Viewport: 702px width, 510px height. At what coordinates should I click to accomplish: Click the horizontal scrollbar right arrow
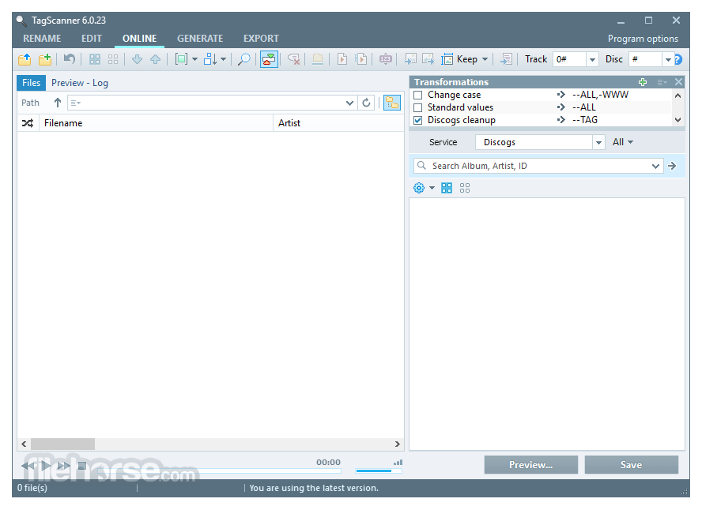click(x=398, y=444)
